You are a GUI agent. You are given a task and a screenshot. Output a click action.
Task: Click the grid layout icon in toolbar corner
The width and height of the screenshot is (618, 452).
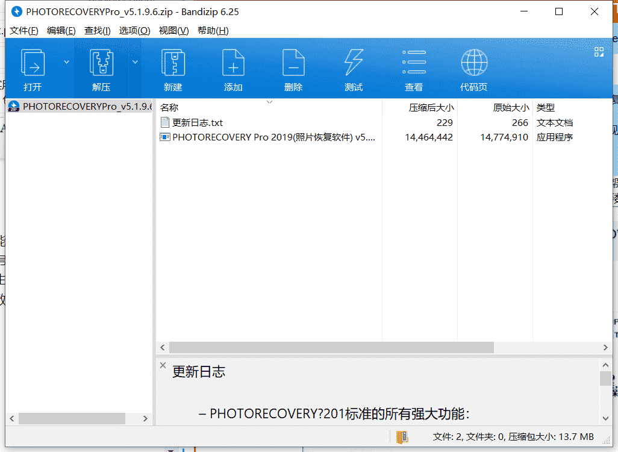pos(599,52)
